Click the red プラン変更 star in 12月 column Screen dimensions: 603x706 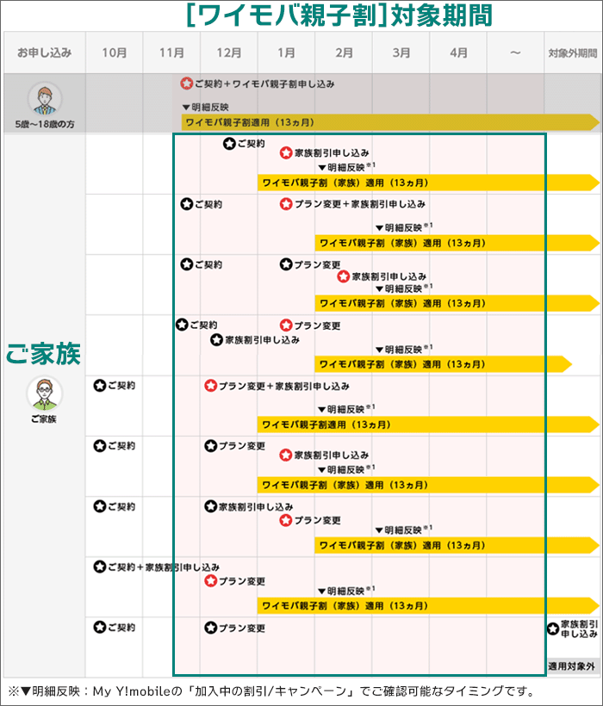210,581
